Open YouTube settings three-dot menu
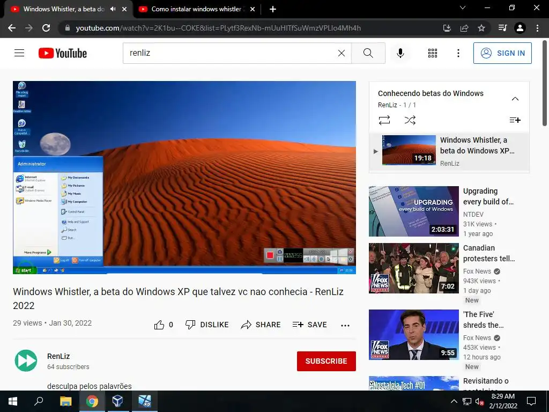This screenshot has width=549, height=412. [458, 53]
